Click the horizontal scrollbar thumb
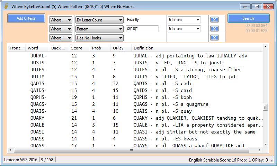This screenshot has height=166, width=277. click(132, 150)
